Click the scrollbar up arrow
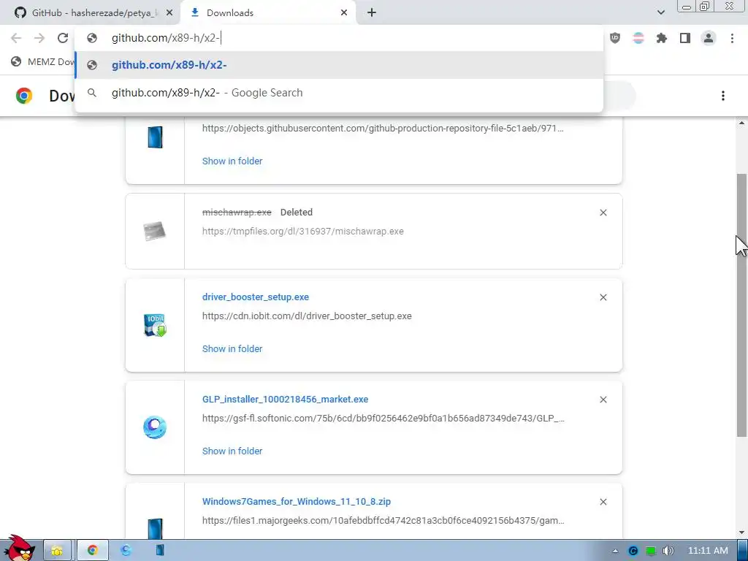The height and width of the screenshot is (561, 748). pyautogui.click(x=741, y=123)
